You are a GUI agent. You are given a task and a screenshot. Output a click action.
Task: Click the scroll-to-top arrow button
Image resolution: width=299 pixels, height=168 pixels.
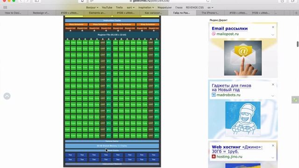pyautogui.click(x=7, y=96)
